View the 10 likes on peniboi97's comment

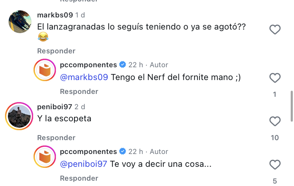tap(275, 138)
